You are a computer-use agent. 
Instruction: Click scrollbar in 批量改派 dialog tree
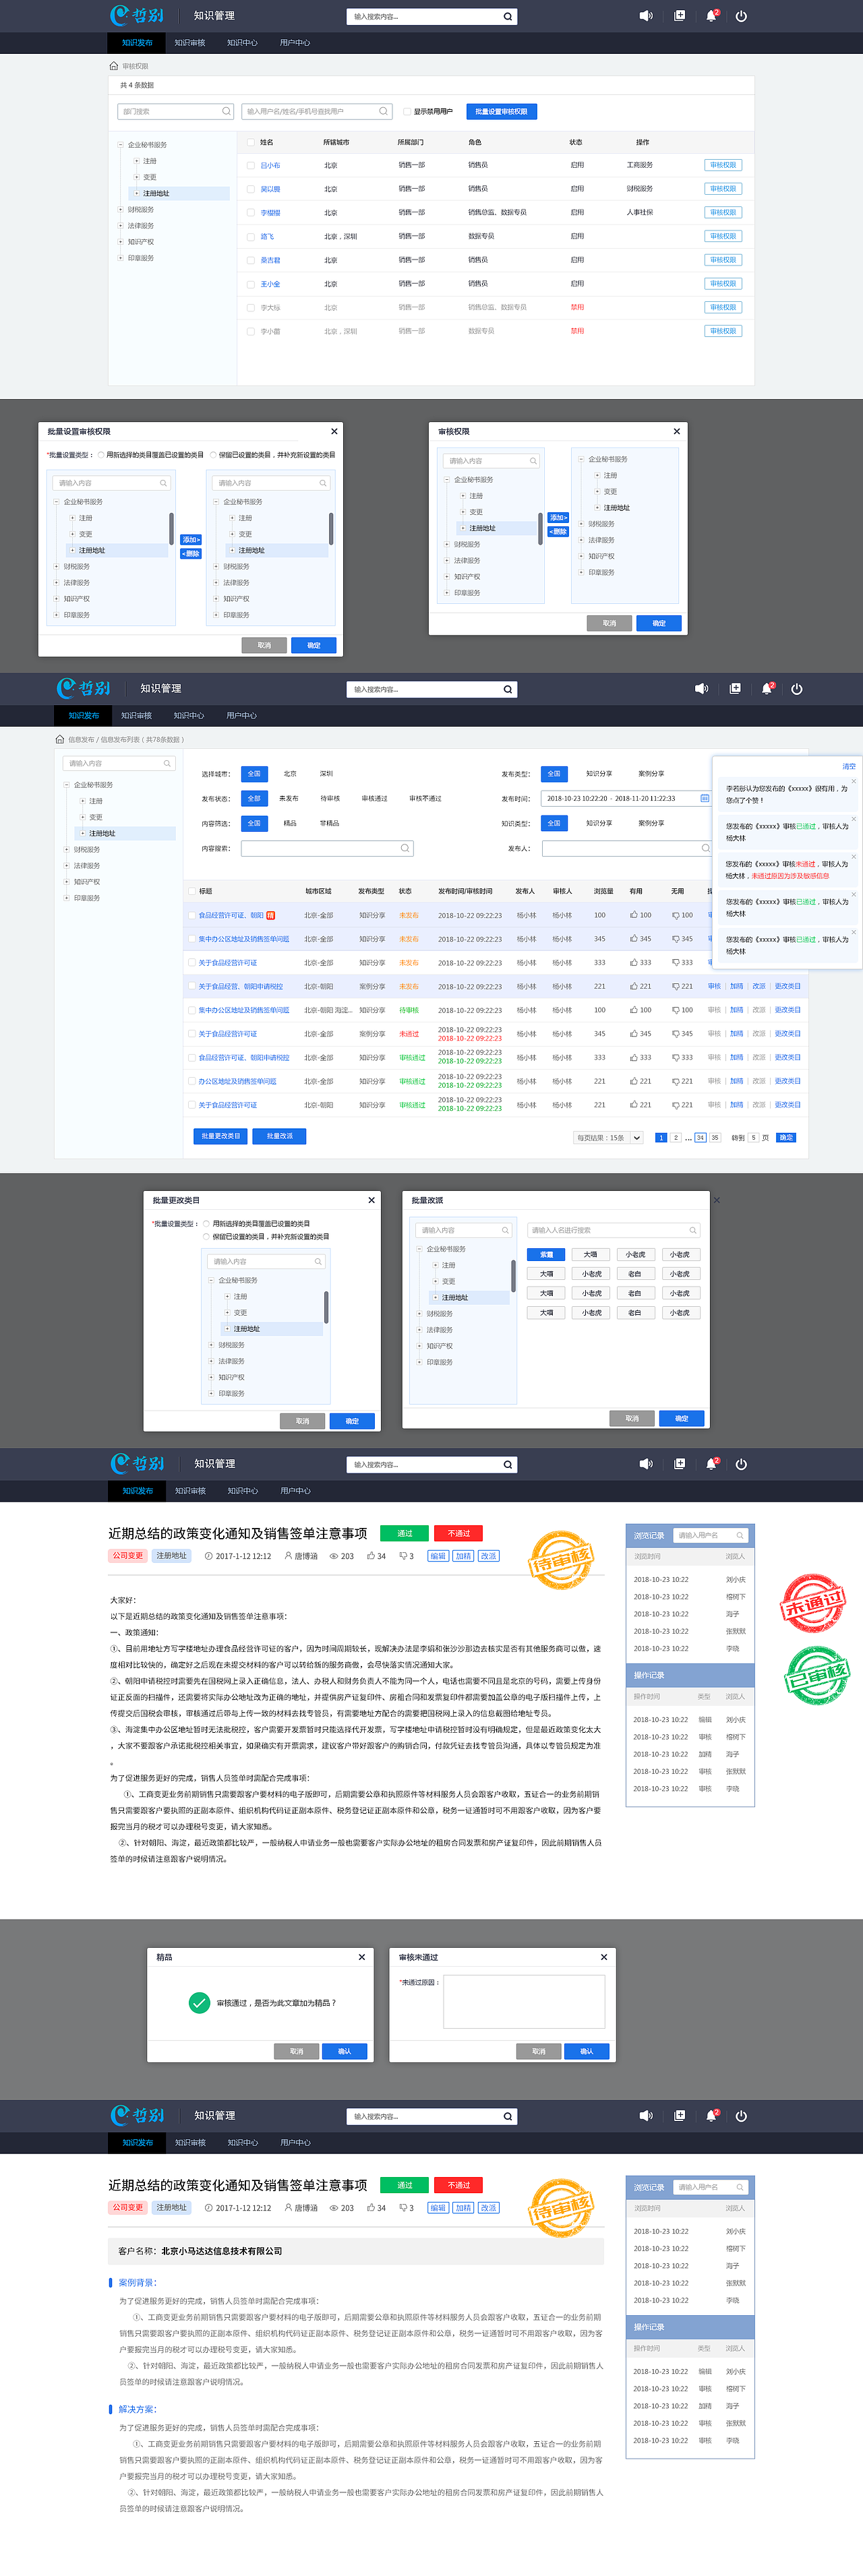513,1276
